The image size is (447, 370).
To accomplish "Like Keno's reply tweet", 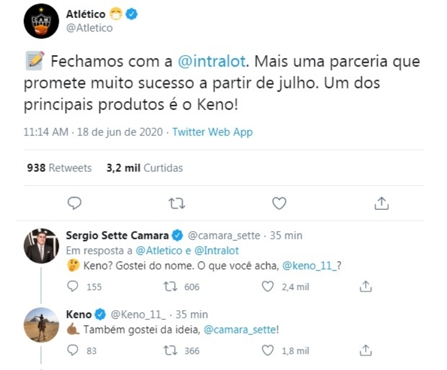I will click(x=268, y=350).
